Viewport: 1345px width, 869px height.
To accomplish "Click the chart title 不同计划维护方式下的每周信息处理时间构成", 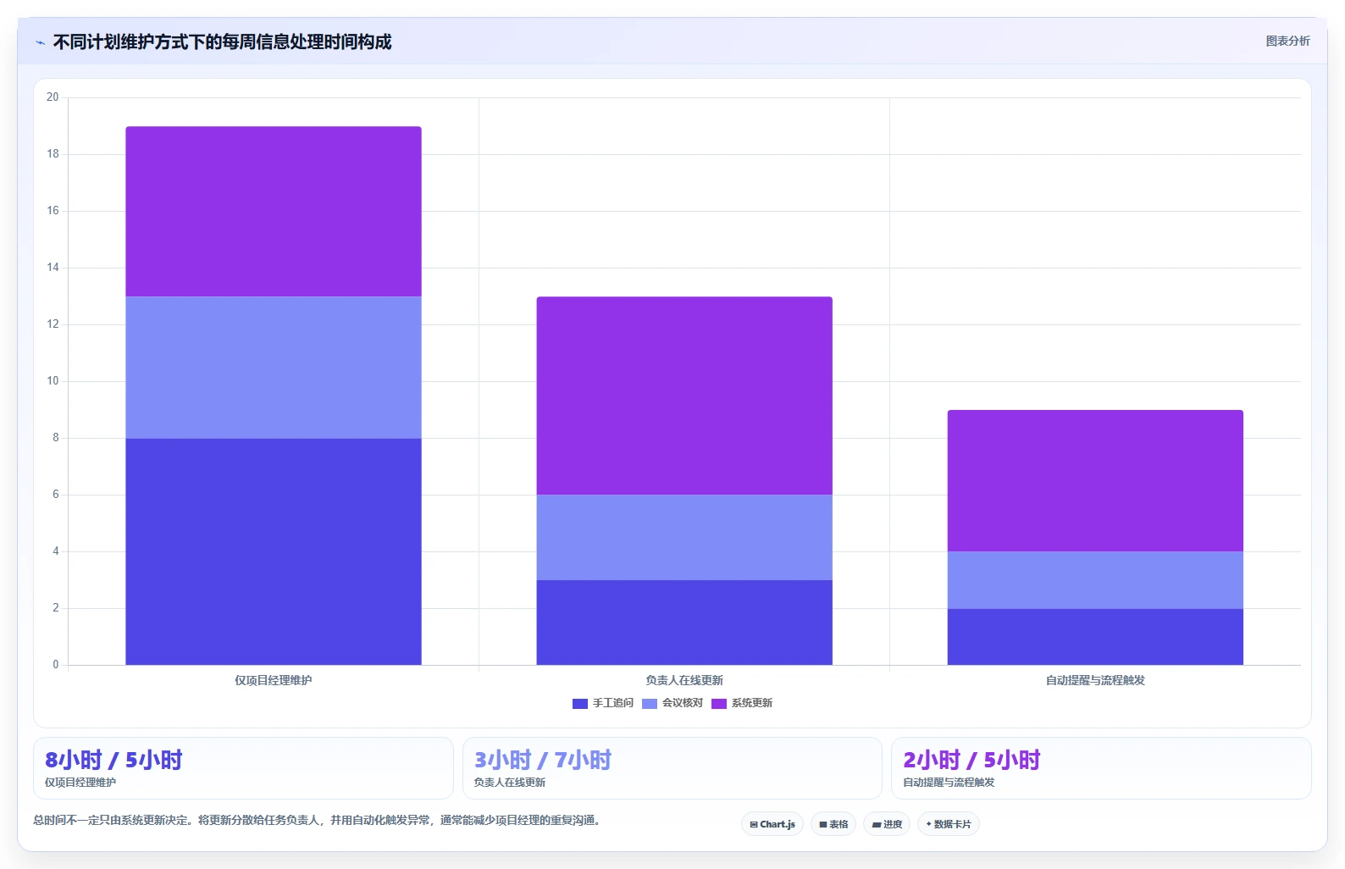I will (222, 42).
